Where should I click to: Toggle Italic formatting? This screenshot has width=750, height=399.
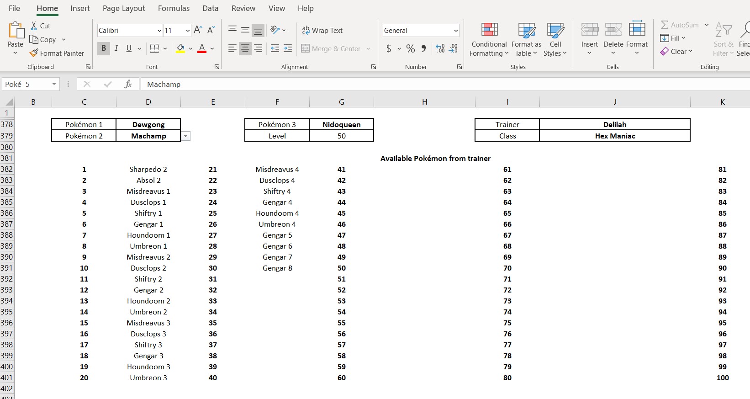116,48
